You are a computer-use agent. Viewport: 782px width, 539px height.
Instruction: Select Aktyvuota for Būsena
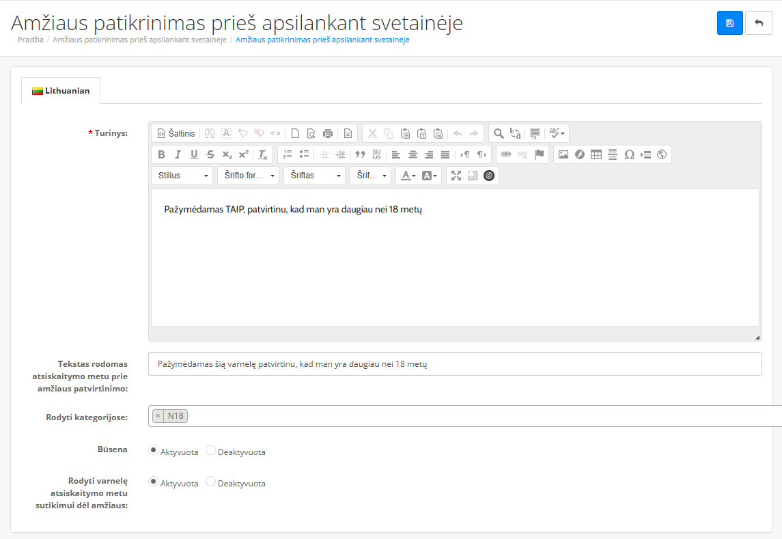[154, 451]
